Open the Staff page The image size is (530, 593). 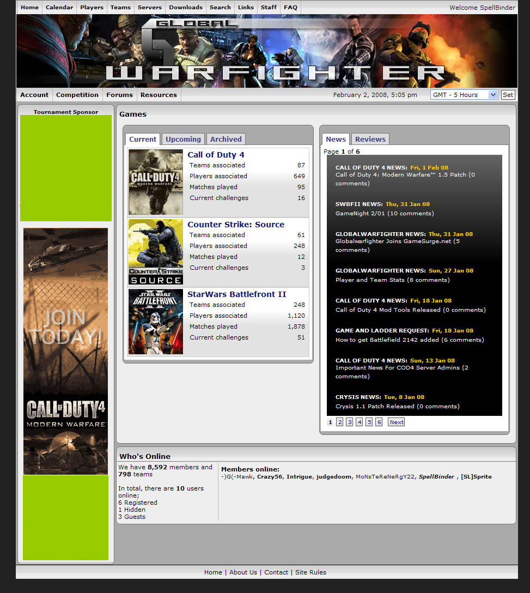coord(269,7)
